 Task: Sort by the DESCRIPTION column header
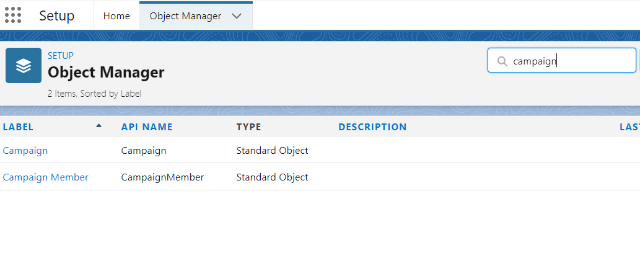coord(372,127)
